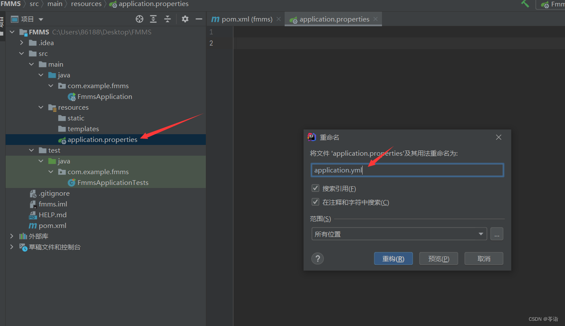Select the static folder name in the tree
This screenshot has height=326, width=565.
(x=76, y=118)
